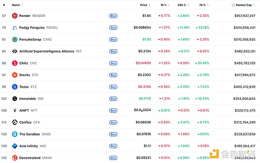260x163 pixels.
Task: Open the PancakeSwap CAKE page
Action: click(36, 39)
